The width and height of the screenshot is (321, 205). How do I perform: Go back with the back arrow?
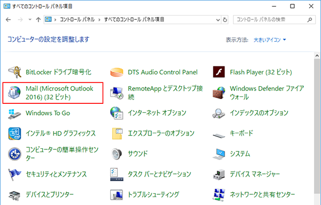8,20
